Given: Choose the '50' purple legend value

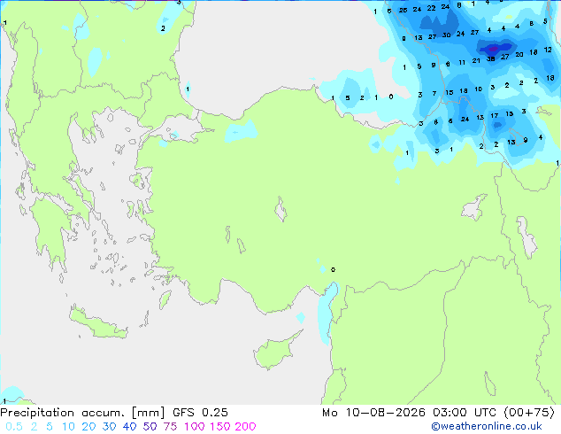Looking at the screenshot, I should pyautogui.click(x=150, y=427).
